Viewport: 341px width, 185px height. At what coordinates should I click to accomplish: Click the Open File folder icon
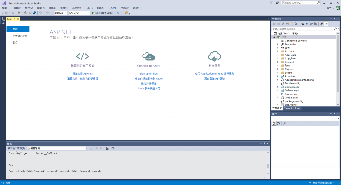pyautogui.click(x=26, y=13)
